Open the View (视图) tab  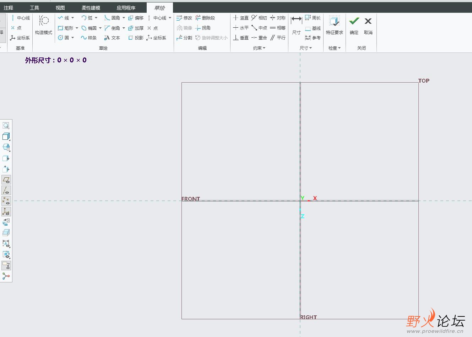60,7
